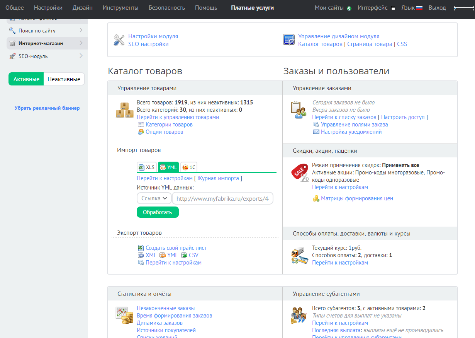Click the YML source URL input field

222,198
